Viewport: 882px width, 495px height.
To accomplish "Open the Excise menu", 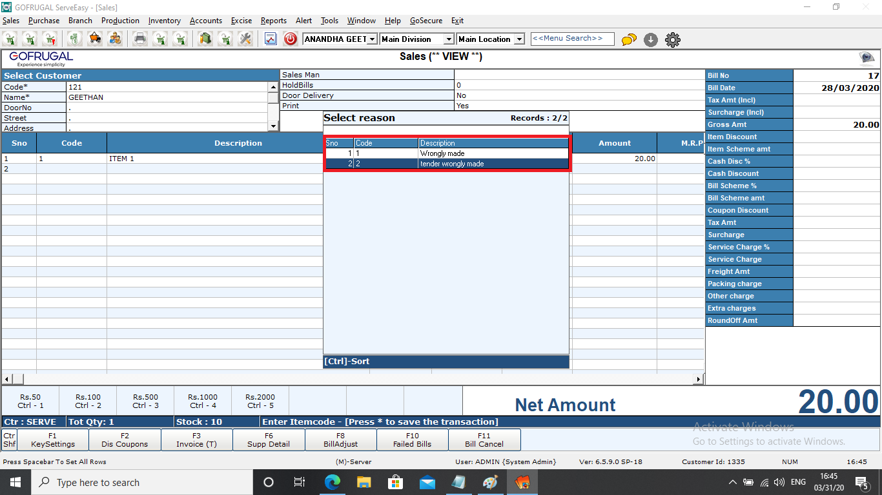I will tap(241, 21).
